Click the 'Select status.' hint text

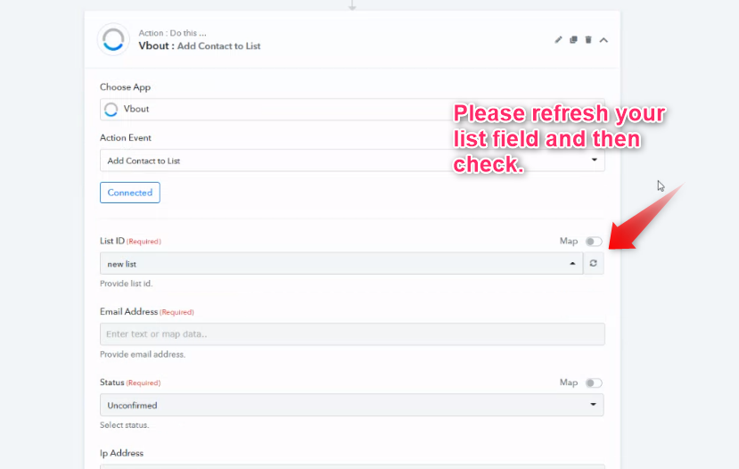(125, 425)
